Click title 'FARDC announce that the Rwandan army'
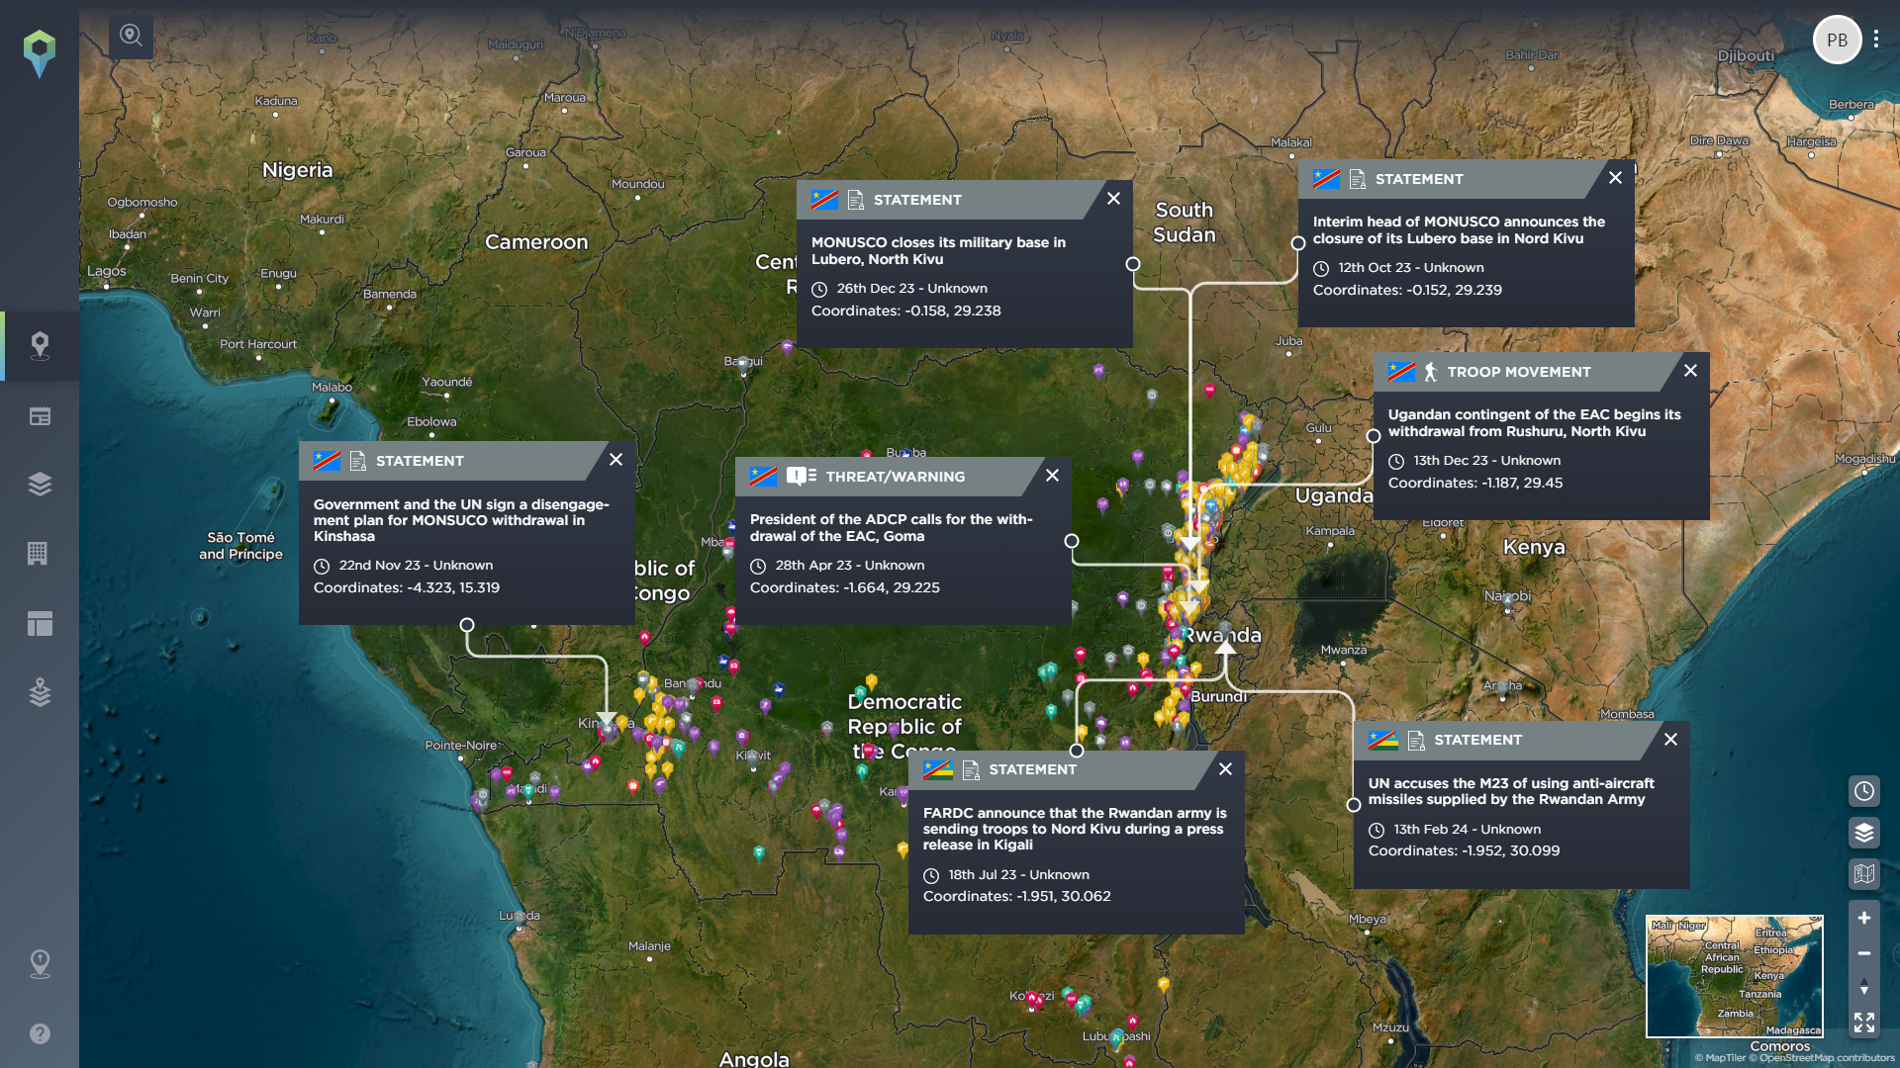This screenshot has height=1068, width=1900. click(1075, 829)
